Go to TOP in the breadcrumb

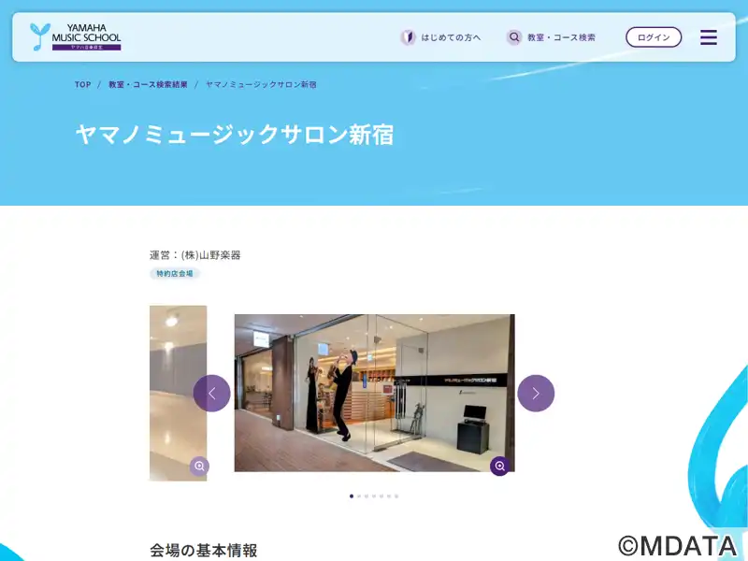click(x=82, y=84)
